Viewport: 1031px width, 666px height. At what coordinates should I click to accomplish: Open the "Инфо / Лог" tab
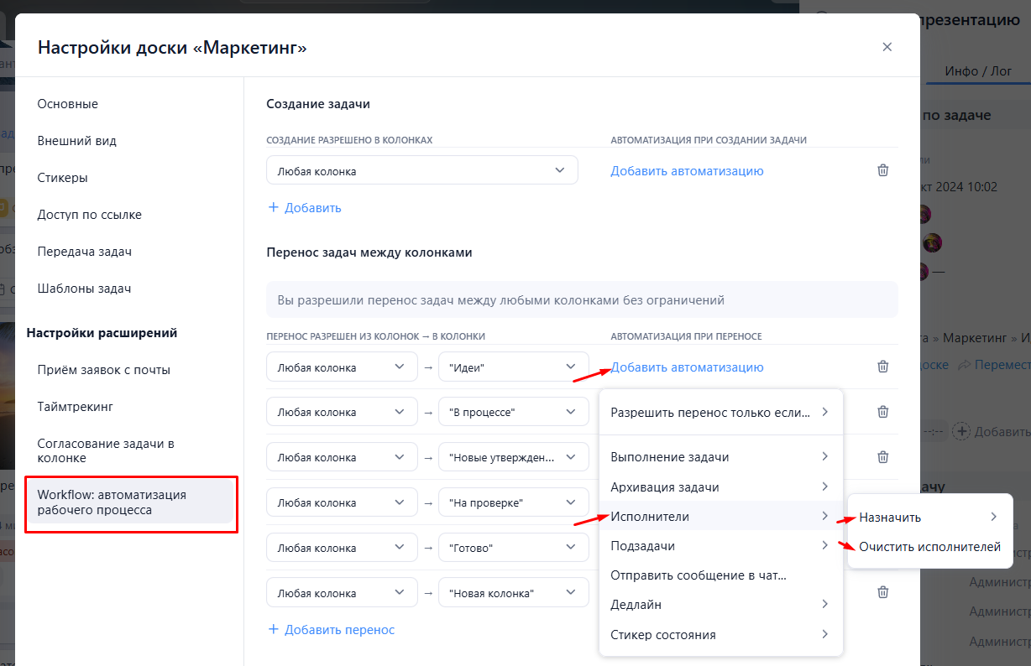pyautogui.click(x=978, y=71)
